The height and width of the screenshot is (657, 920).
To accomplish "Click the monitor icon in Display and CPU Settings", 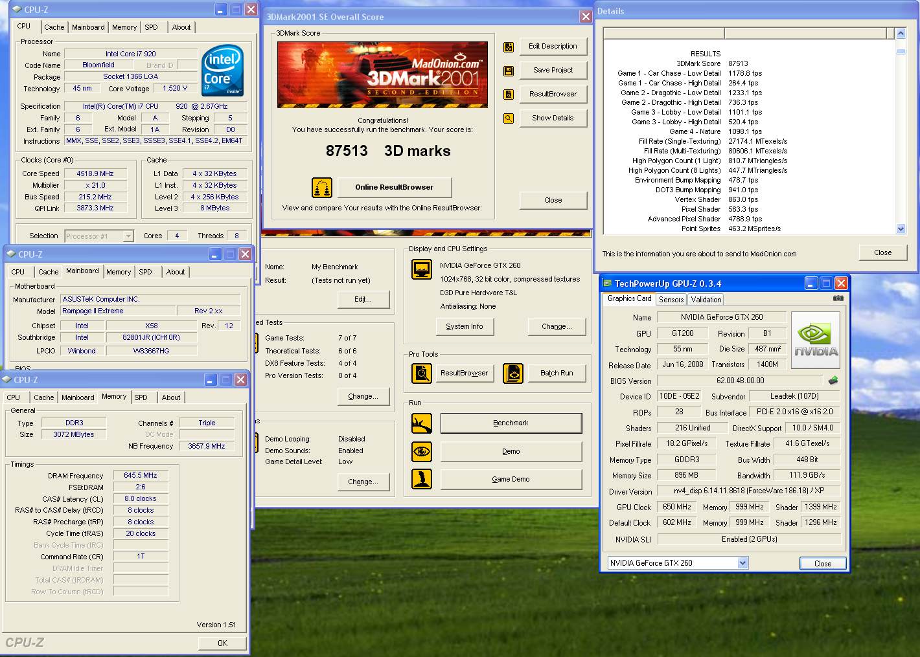I will coord(422,269).
